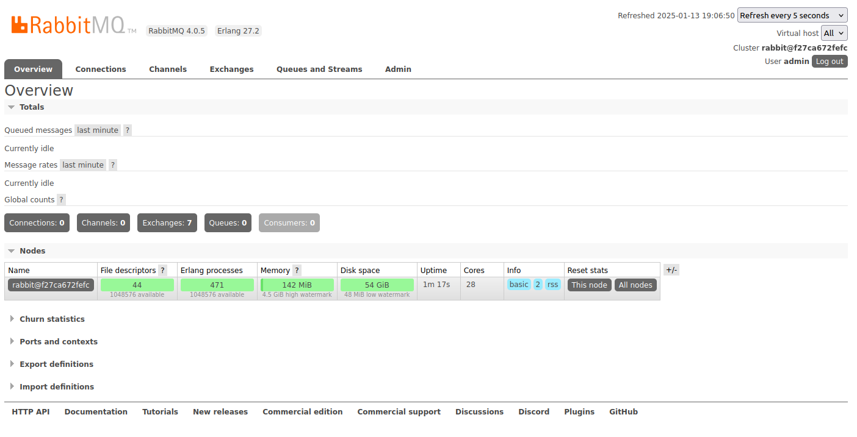This screenshot has height=437, width=857.
Task: Open the HTTP API link
Action: pos(31,412)
